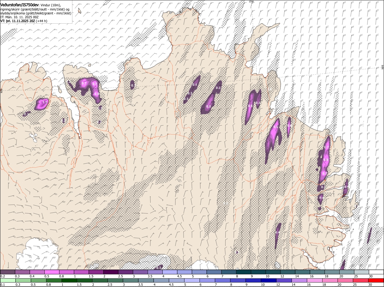Click the '1.3' precipitation value on the map
The image size is (384, 287).
coord(45,102)
